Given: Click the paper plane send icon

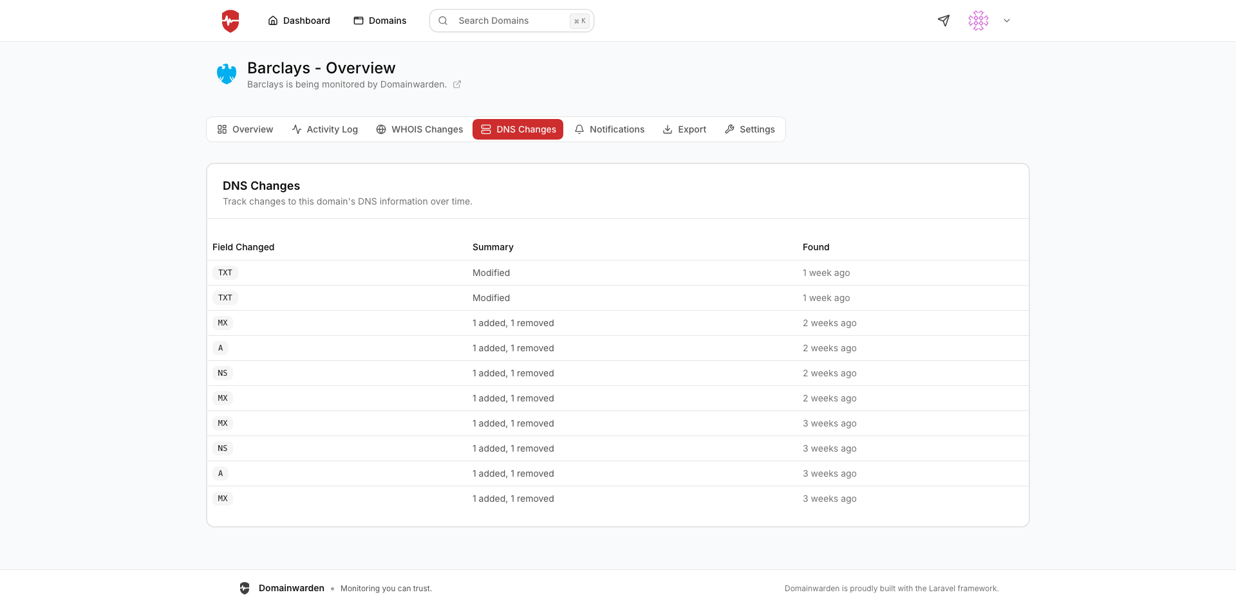Looking at the screenshot, I should coord(944,21).
